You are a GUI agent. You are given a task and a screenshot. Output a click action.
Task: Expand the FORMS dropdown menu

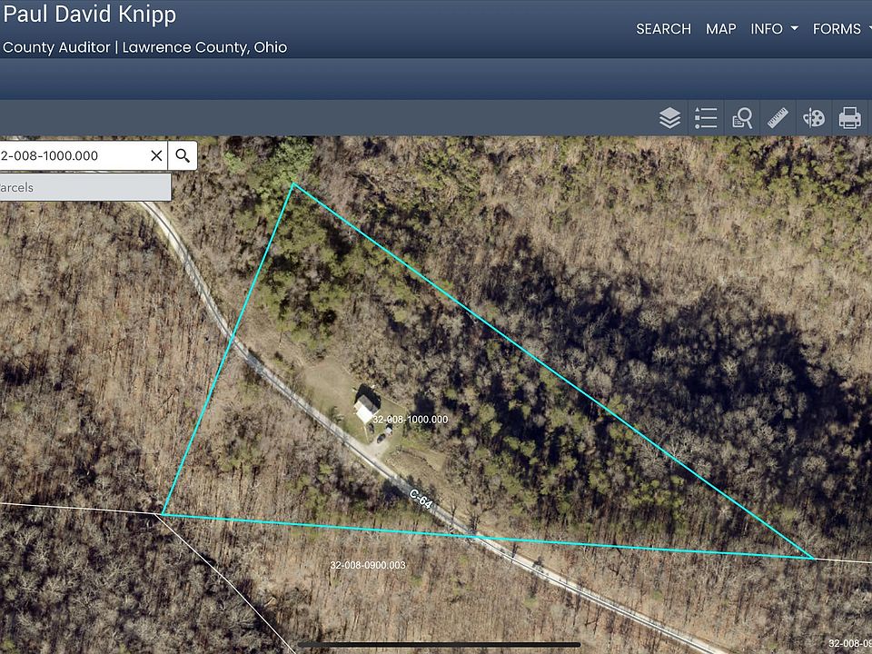841,29
